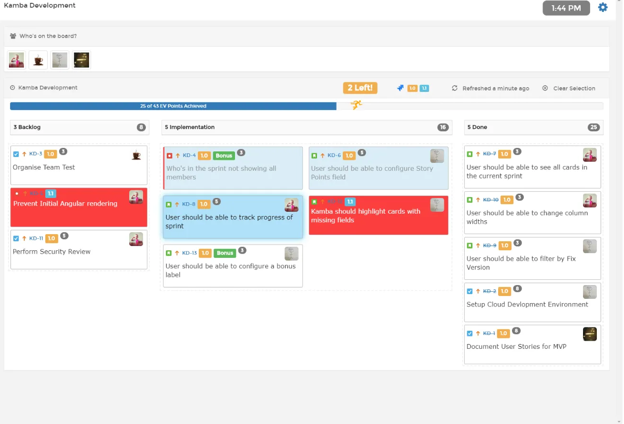Viewport: 624px width, 424px height.
Task: Click the green story icon on KD-10
Action: click(470, 200)
